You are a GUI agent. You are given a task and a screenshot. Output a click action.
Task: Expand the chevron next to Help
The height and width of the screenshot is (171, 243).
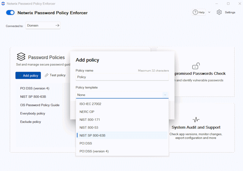pos(209,12)
